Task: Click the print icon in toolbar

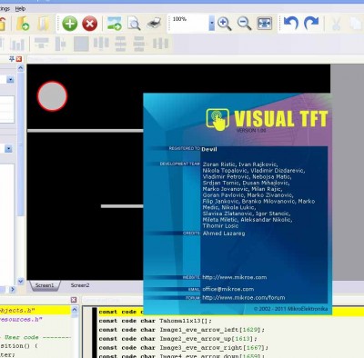Action: [x=154, y=24]
